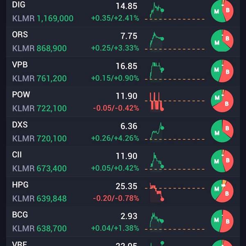The image size is (246, 246).
Task: Open the HPG buy/sell pie chart
Action: [x=222, y=191]
